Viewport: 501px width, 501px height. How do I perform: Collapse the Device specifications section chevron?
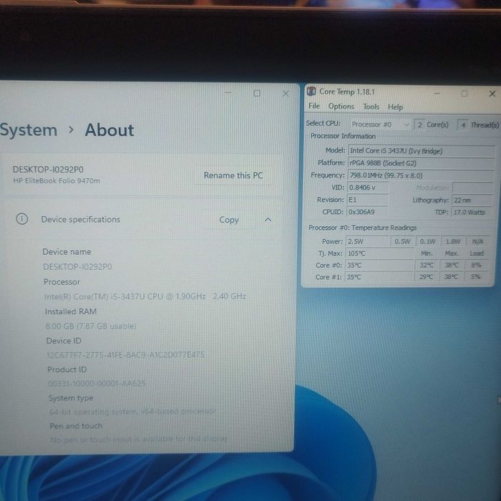pos(268,220)
